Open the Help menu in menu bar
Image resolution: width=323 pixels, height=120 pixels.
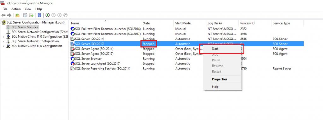point(38,9)
